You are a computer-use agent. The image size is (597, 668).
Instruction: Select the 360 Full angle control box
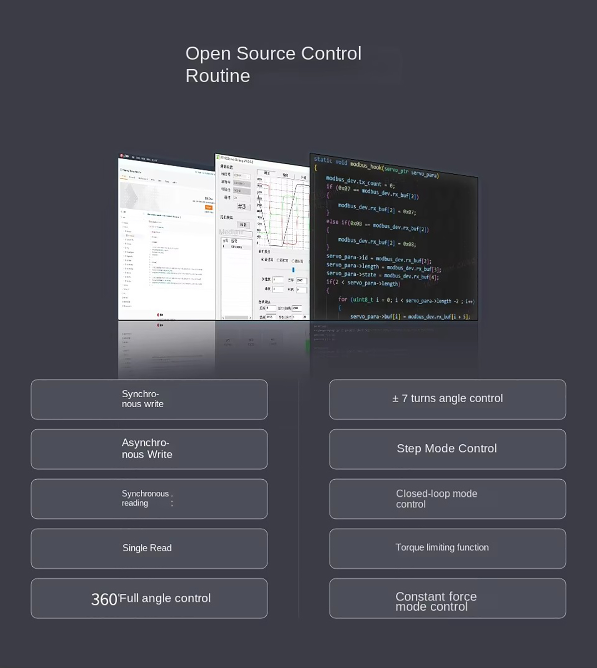click(x=149, y=598)
